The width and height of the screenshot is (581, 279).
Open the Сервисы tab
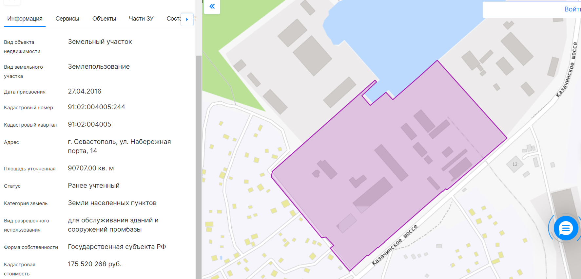point(67,19)
